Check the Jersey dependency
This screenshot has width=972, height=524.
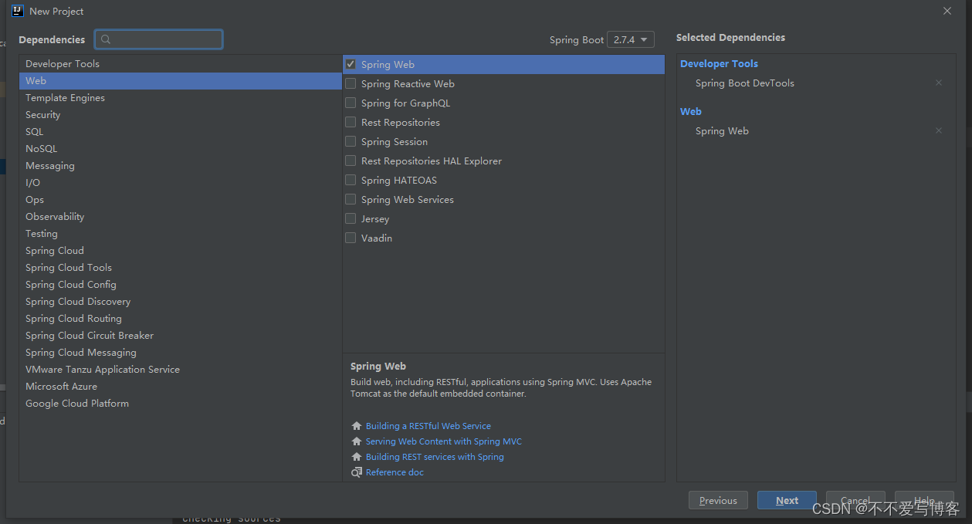[x=351, y=218]
